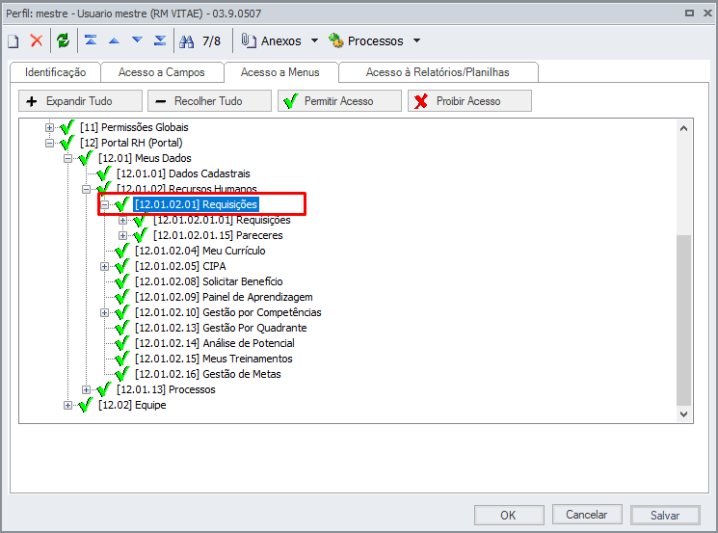Switch to the Acesso a Campos tab

pyautogui.click(x=161, y=72)
